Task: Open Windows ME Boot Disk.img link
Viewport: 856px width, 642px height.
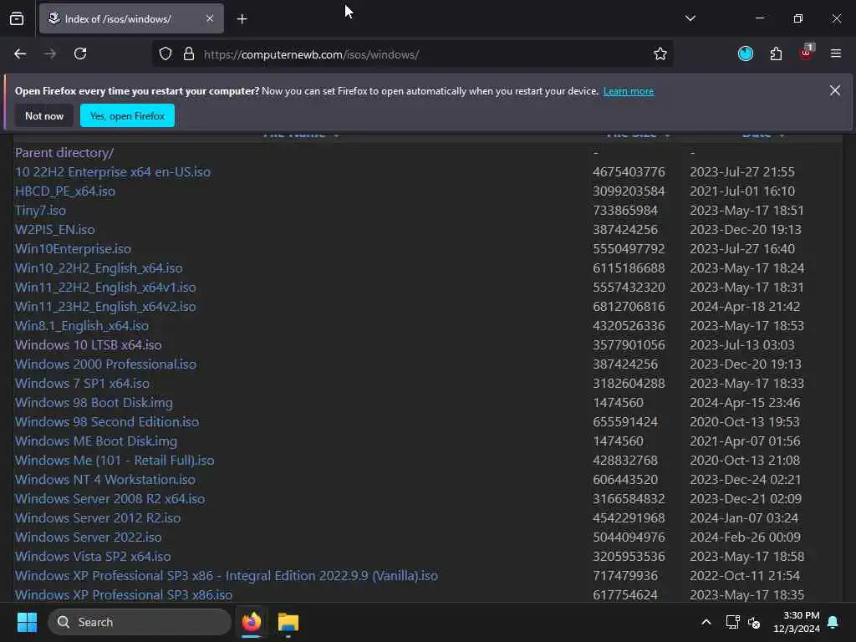Action: 96,441
